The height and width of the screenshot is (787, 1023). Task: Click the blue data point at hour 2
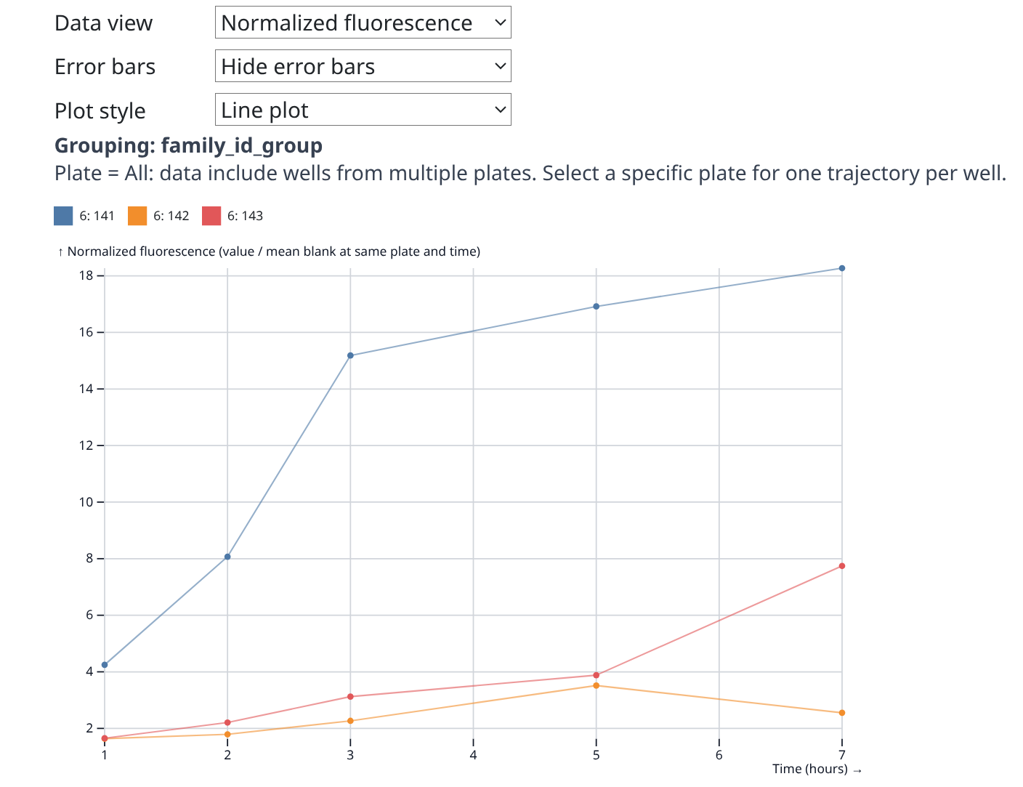(x=227, y=557)
